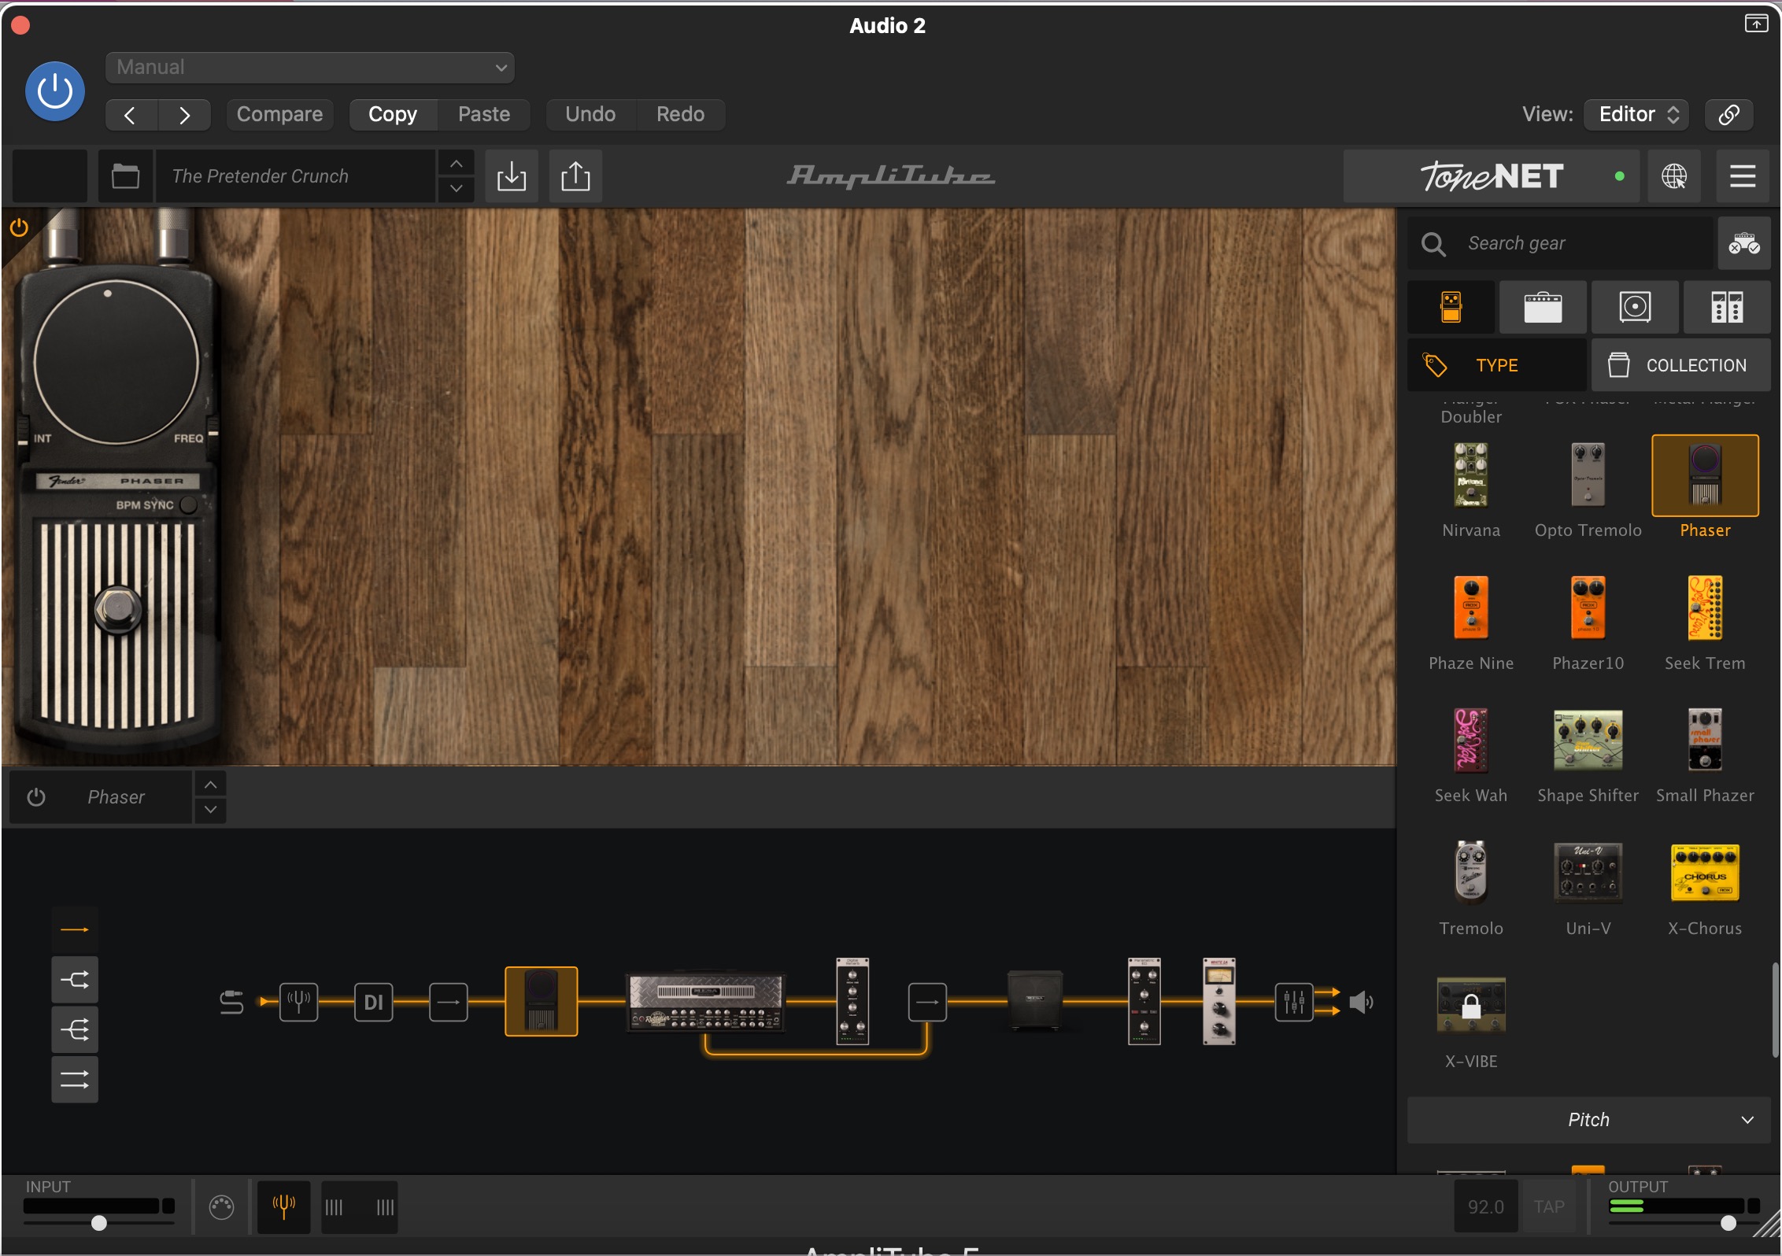Click the Undo button
The width and height of the screenshot is (1782, 1256).
click(x=590, y=115)
